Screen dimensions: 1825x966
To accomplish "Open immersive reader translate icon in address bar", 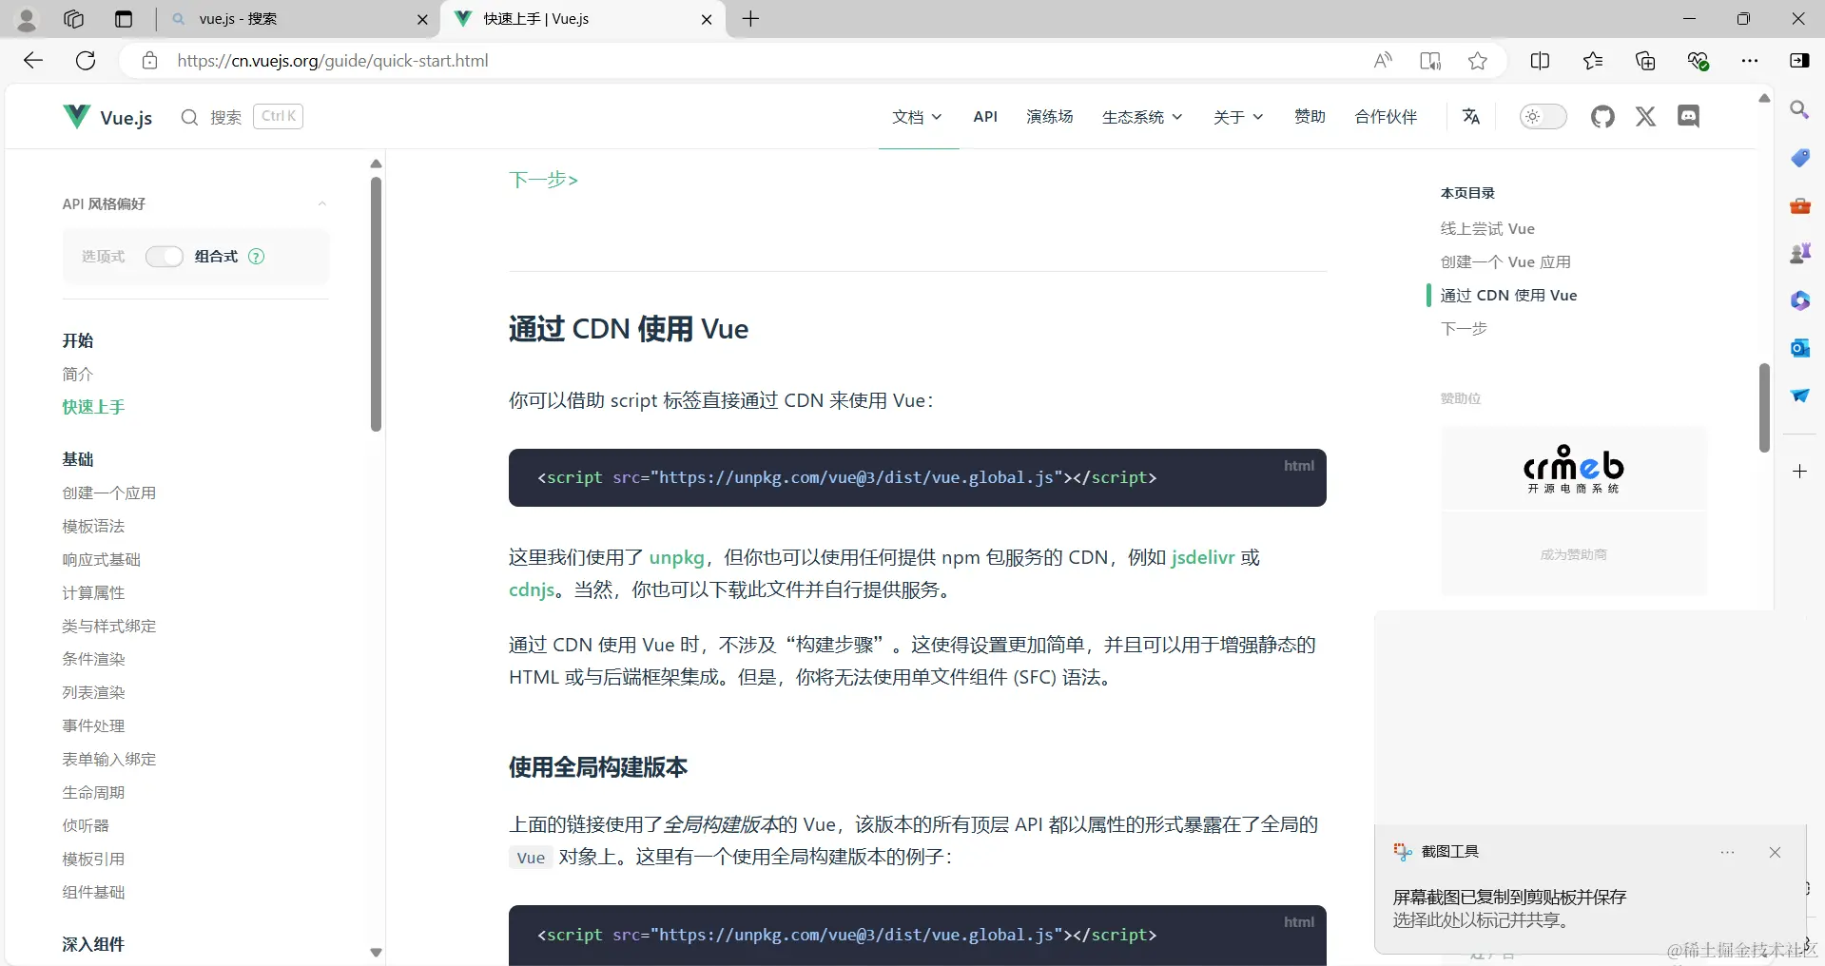I will click(x=1430, y=61).
